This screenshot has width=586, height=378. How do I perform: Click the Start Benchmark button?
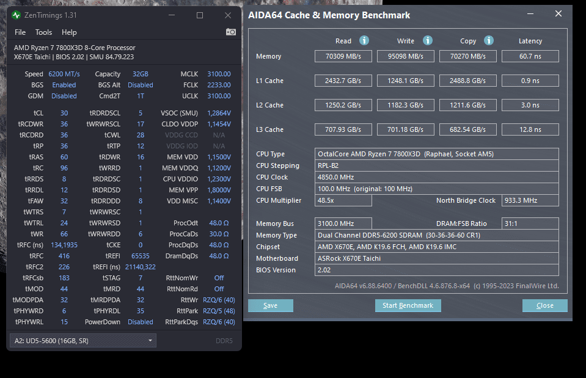click(x=408, y=305)
